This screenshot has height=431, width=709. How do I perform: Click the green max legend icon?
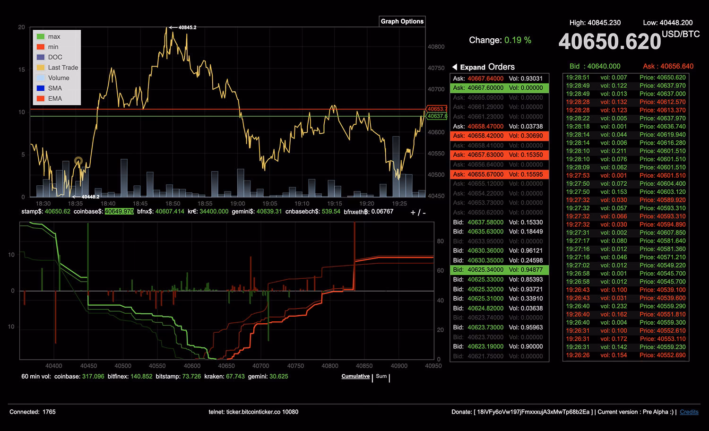[x=41, y=36]
